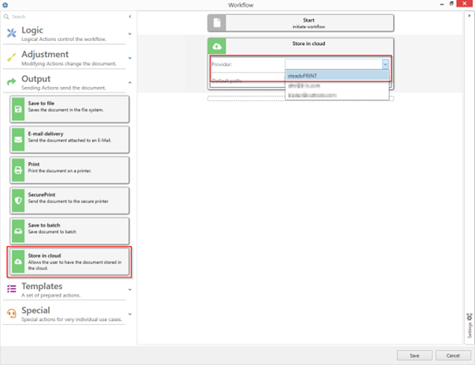Viewport: 475px width, 365px height.
Task: Click the Save to file disk icon
Action: click(18, 110)
